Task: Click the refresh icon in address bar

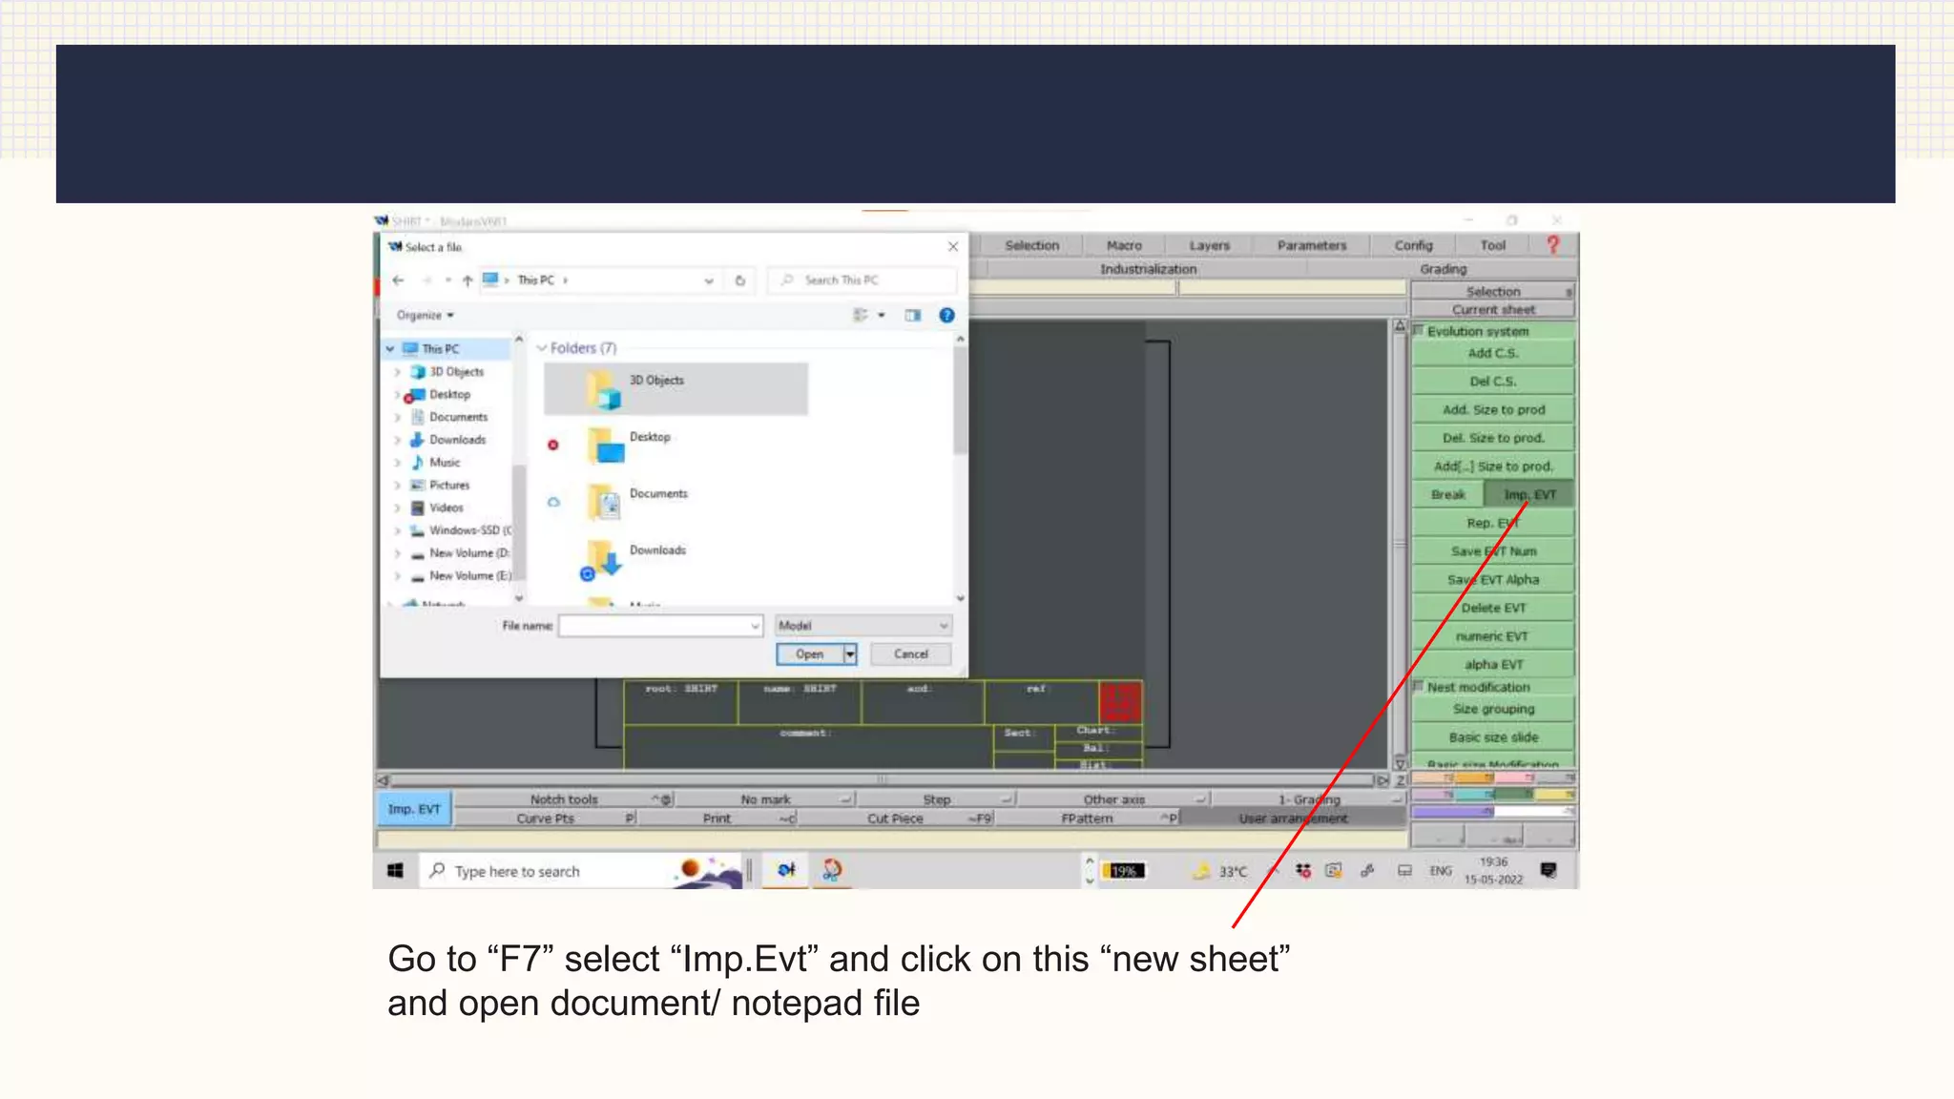Action: pos(739,280)
